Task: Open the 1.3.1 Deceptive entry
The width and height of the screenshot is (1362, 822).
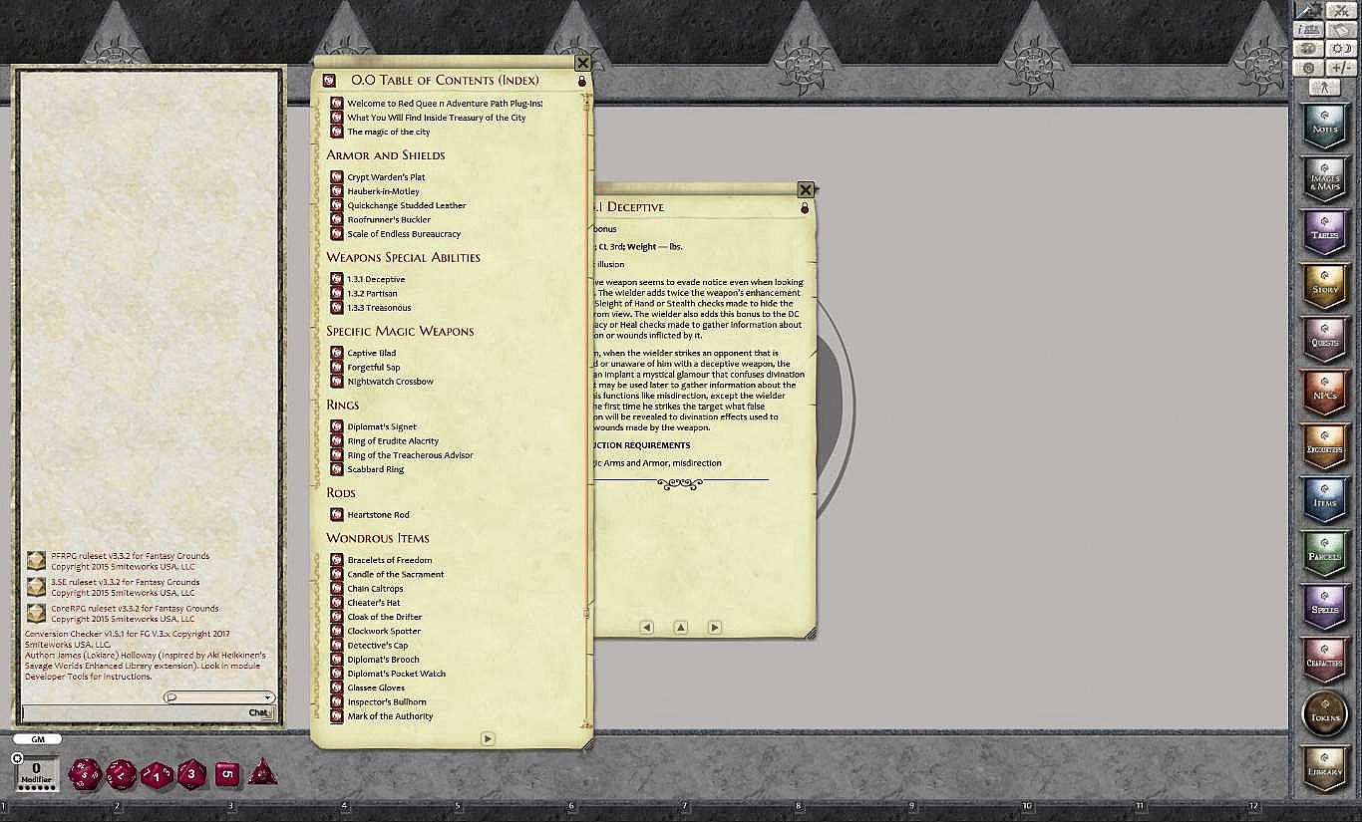Action: tap(376, 280)
